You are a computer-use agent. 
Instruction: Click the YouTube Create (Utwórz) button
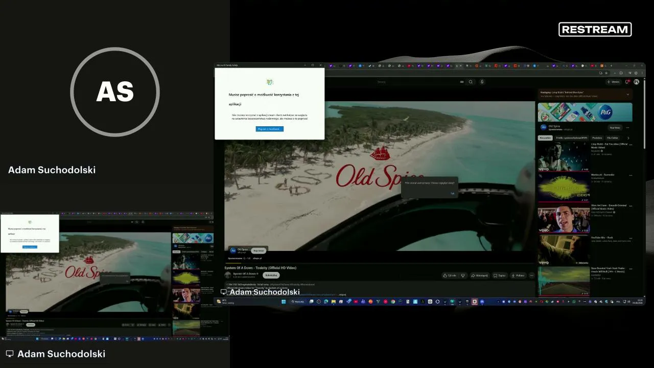pos(614,82)
